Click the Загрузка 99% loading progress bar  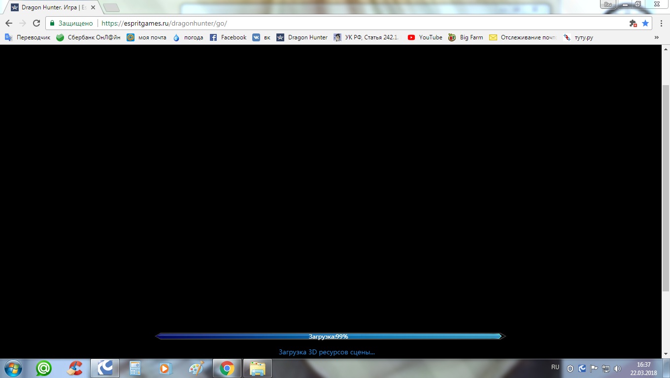coord(330,336)
